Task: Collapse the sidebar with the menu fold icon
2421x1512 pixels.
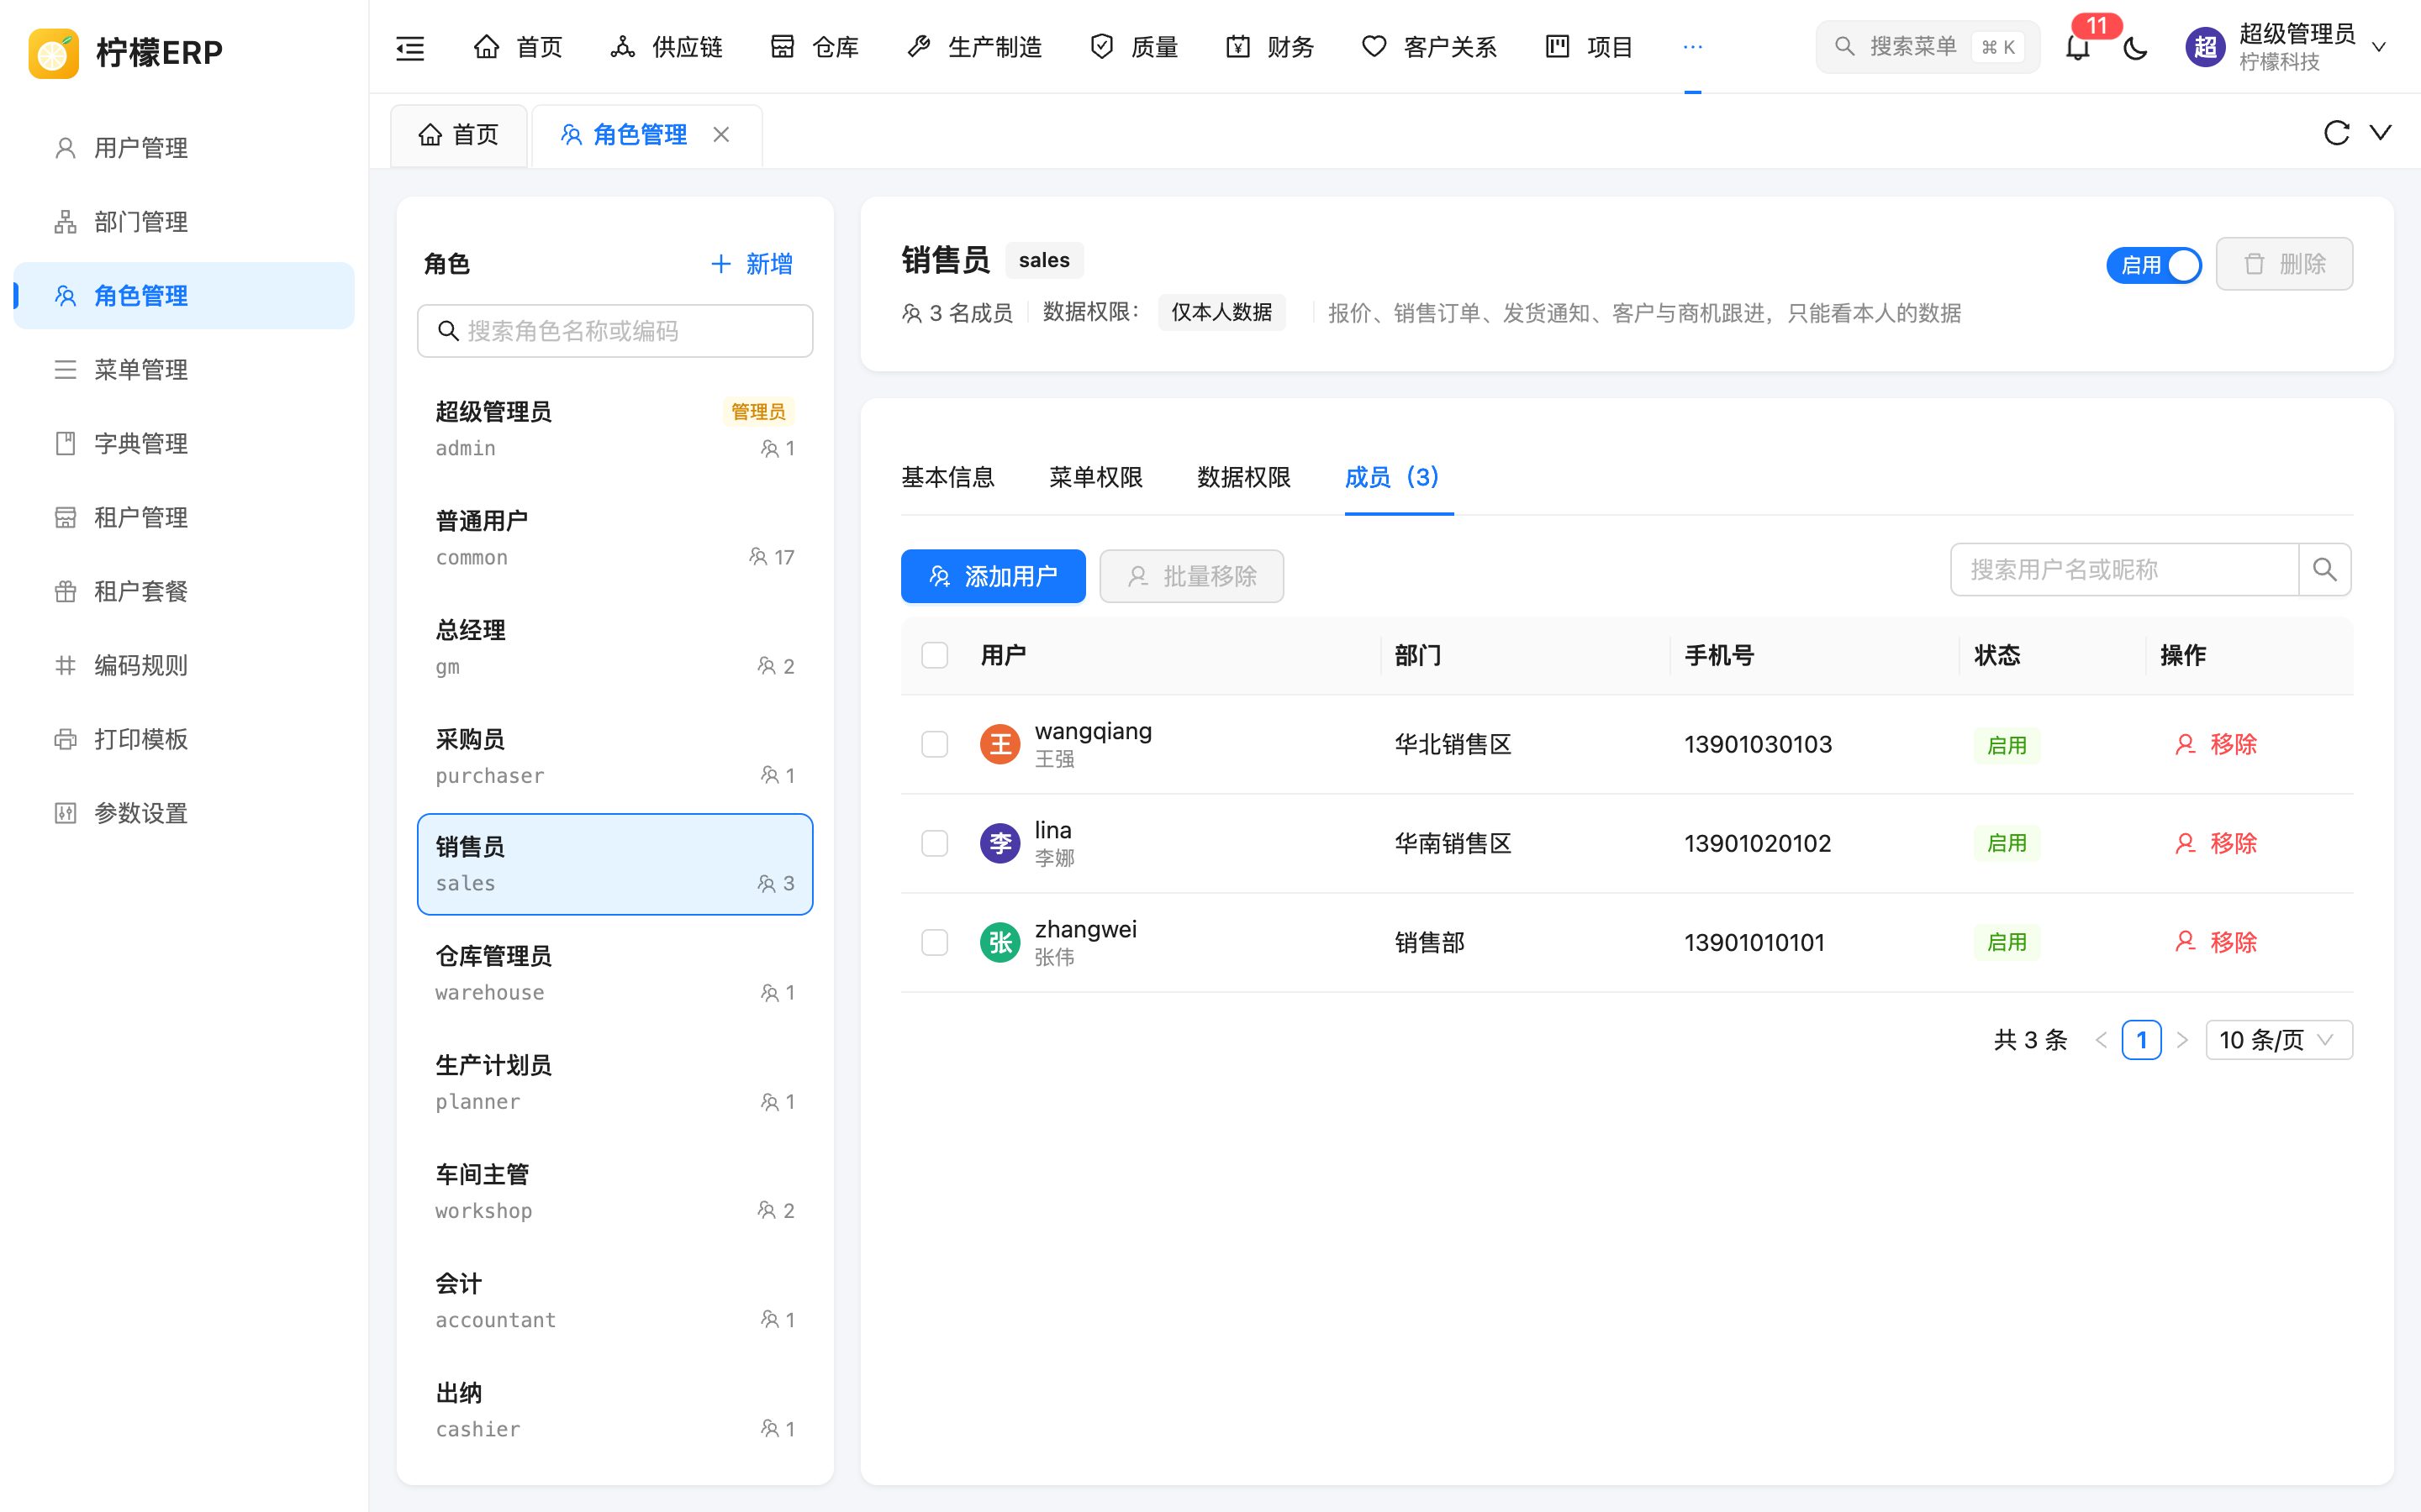Action: (x=410, y=47)
